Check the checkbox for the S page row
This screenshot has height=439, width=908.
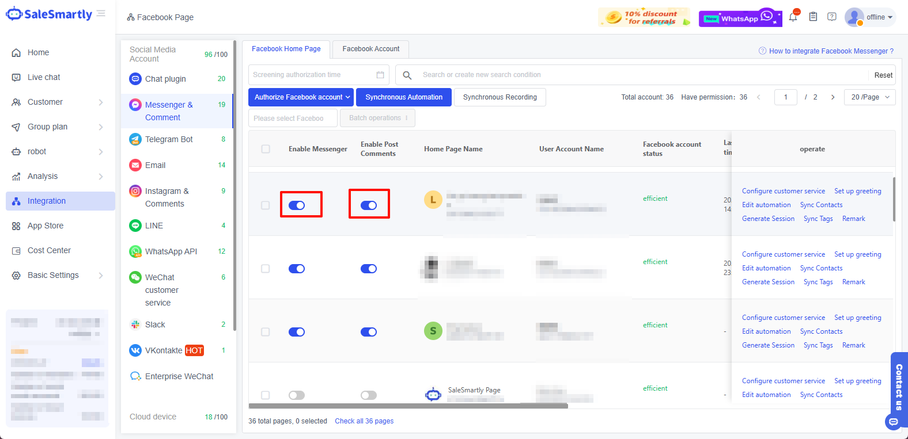[x=266, y=332]
